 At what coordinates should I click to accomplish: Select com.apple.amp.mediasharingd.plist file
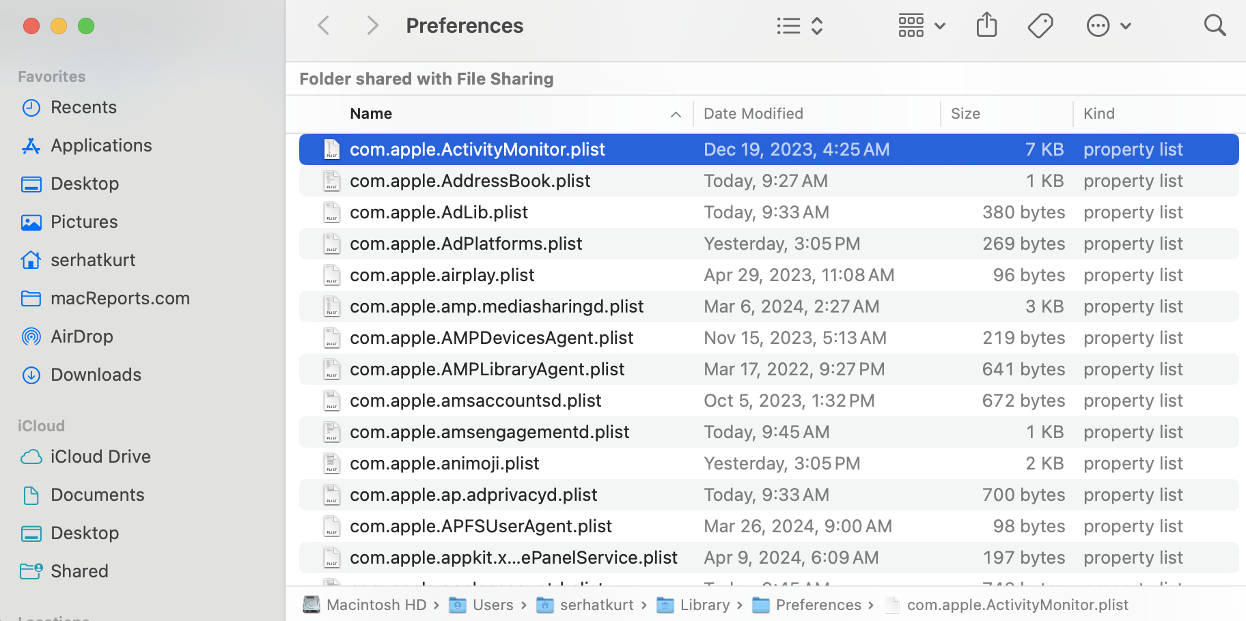pyautogui.click(x=769, y=306)
